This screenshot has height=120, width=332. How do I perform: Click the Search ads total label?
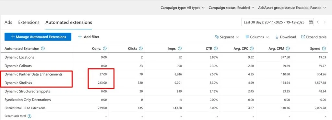pyautogui.click(x=16, y=116)
